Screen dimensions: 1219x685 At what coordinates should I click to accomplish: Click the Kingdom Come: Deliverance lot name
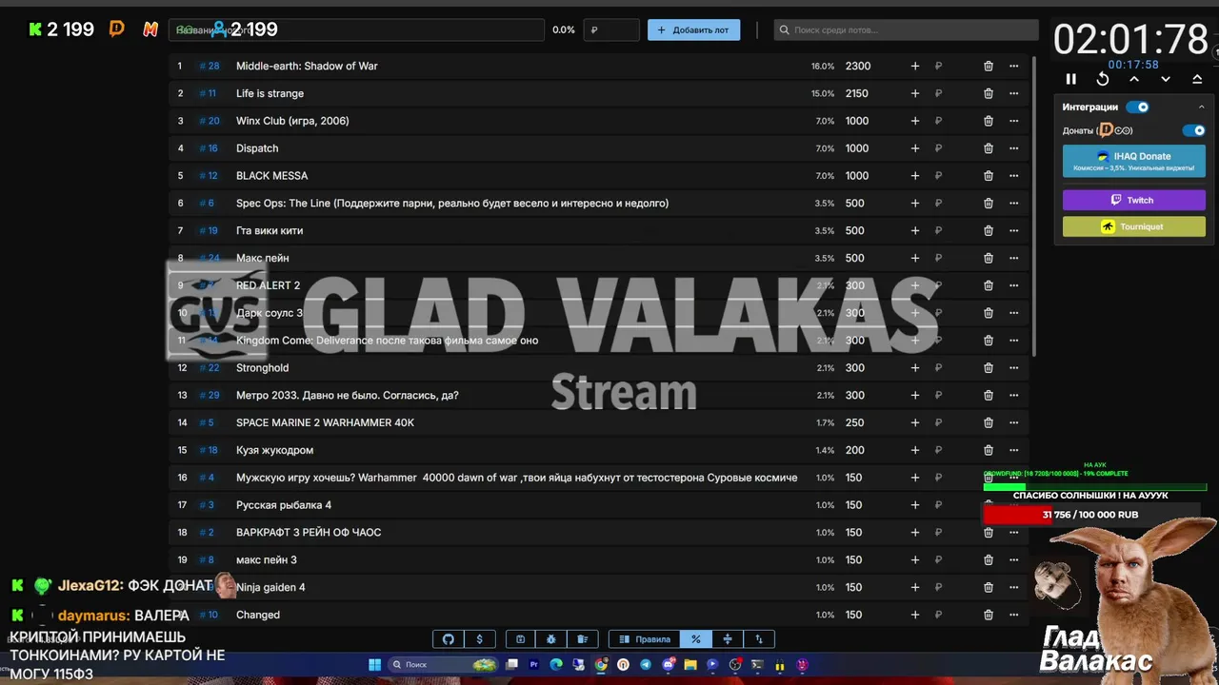coord(387,341)
